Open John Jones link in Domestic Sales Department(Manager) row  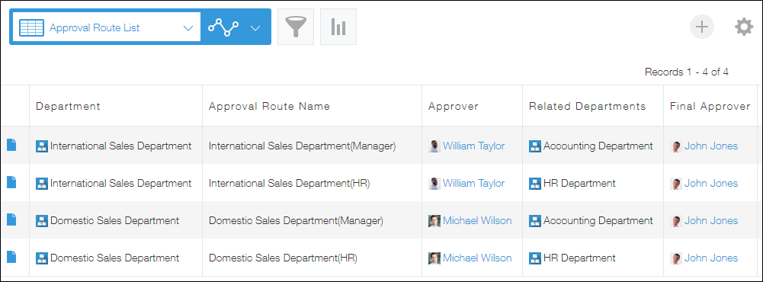(x=711, y=220)
